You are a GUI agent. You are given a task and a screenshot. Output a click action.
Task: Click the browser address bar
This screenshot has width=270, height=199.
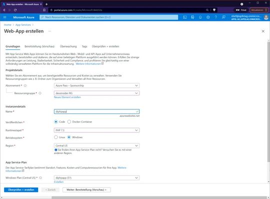point(127,10)
